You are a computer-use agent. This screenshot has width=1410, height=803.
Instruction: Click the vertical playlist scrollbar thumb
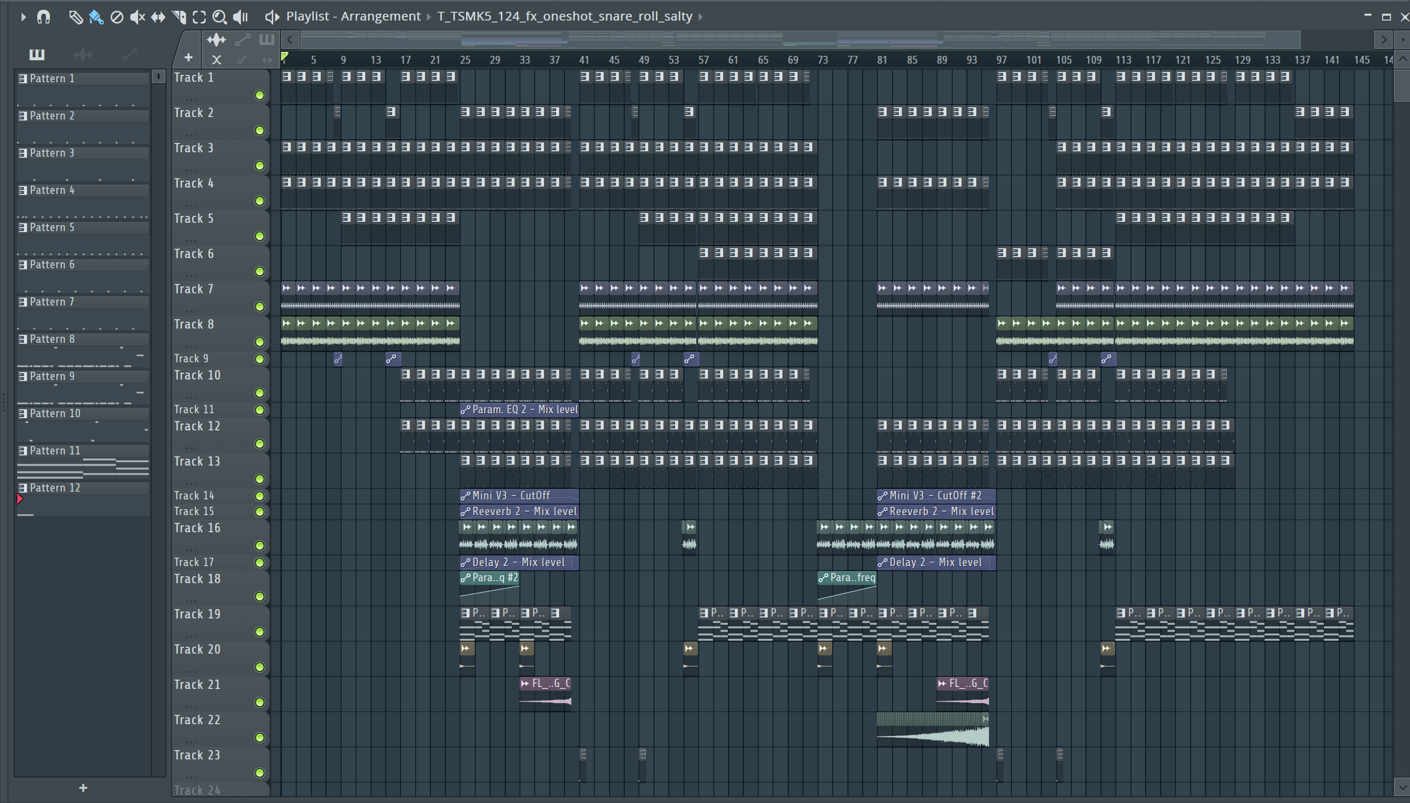(x=1403, y=86)
